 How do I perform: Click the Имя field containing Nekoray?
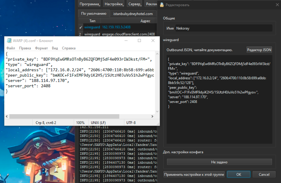(x=224, y=28)
